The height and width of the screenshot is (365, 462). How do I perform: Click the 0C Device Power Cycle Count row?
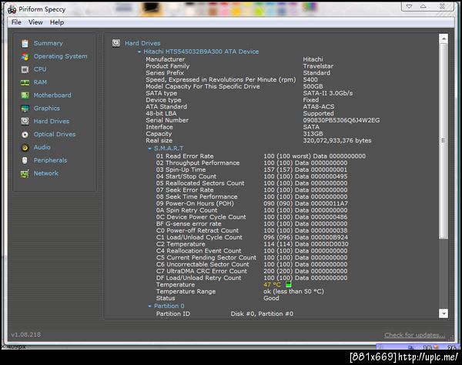252,217
